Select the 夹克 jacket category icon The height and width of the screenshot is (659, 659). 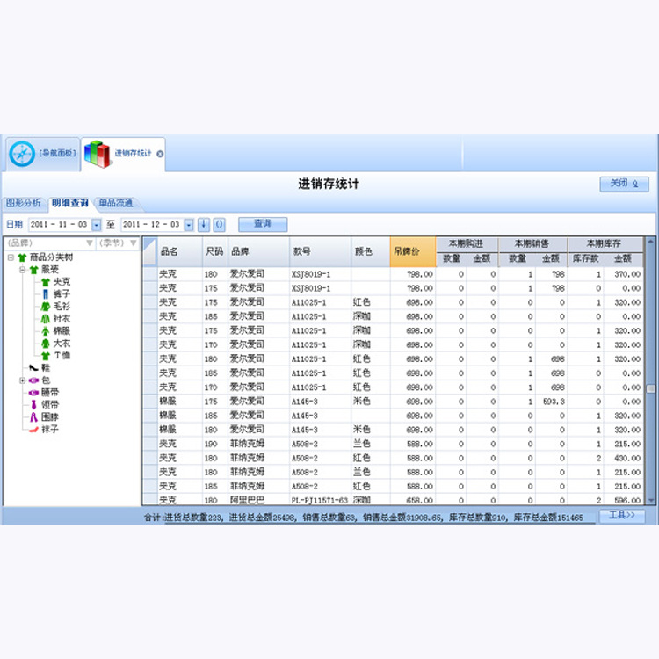pos(46,282)
